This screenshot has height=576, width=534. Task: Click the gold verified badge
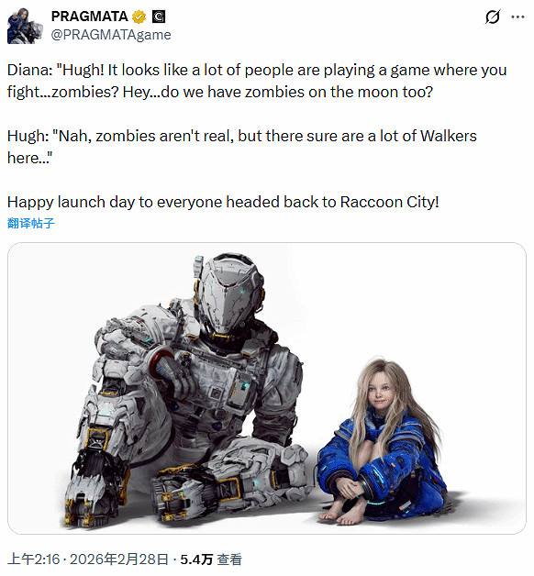[139, 17]
